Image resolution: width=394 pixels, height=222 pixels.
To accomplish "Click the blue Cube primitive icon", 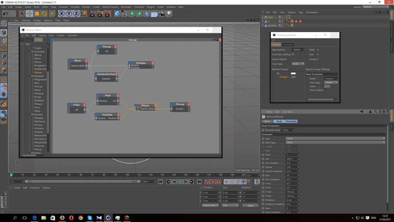I will pos(117,14).
